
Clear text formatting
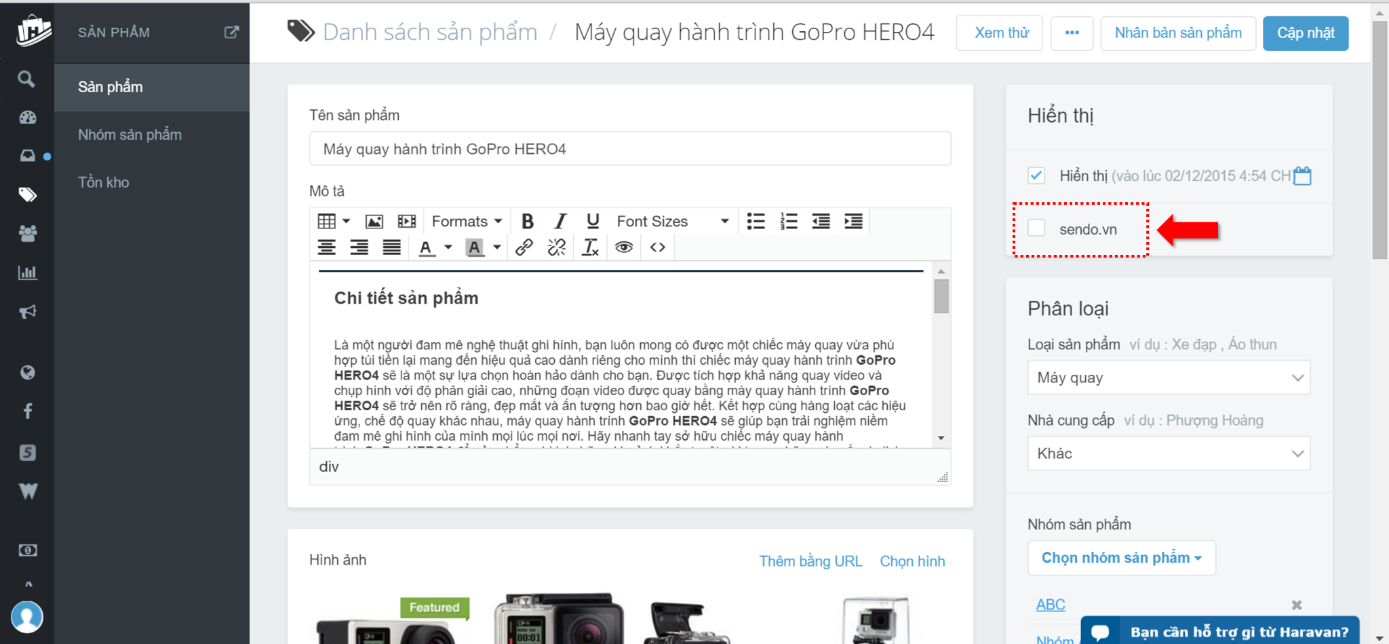click(x=590, y=247)
